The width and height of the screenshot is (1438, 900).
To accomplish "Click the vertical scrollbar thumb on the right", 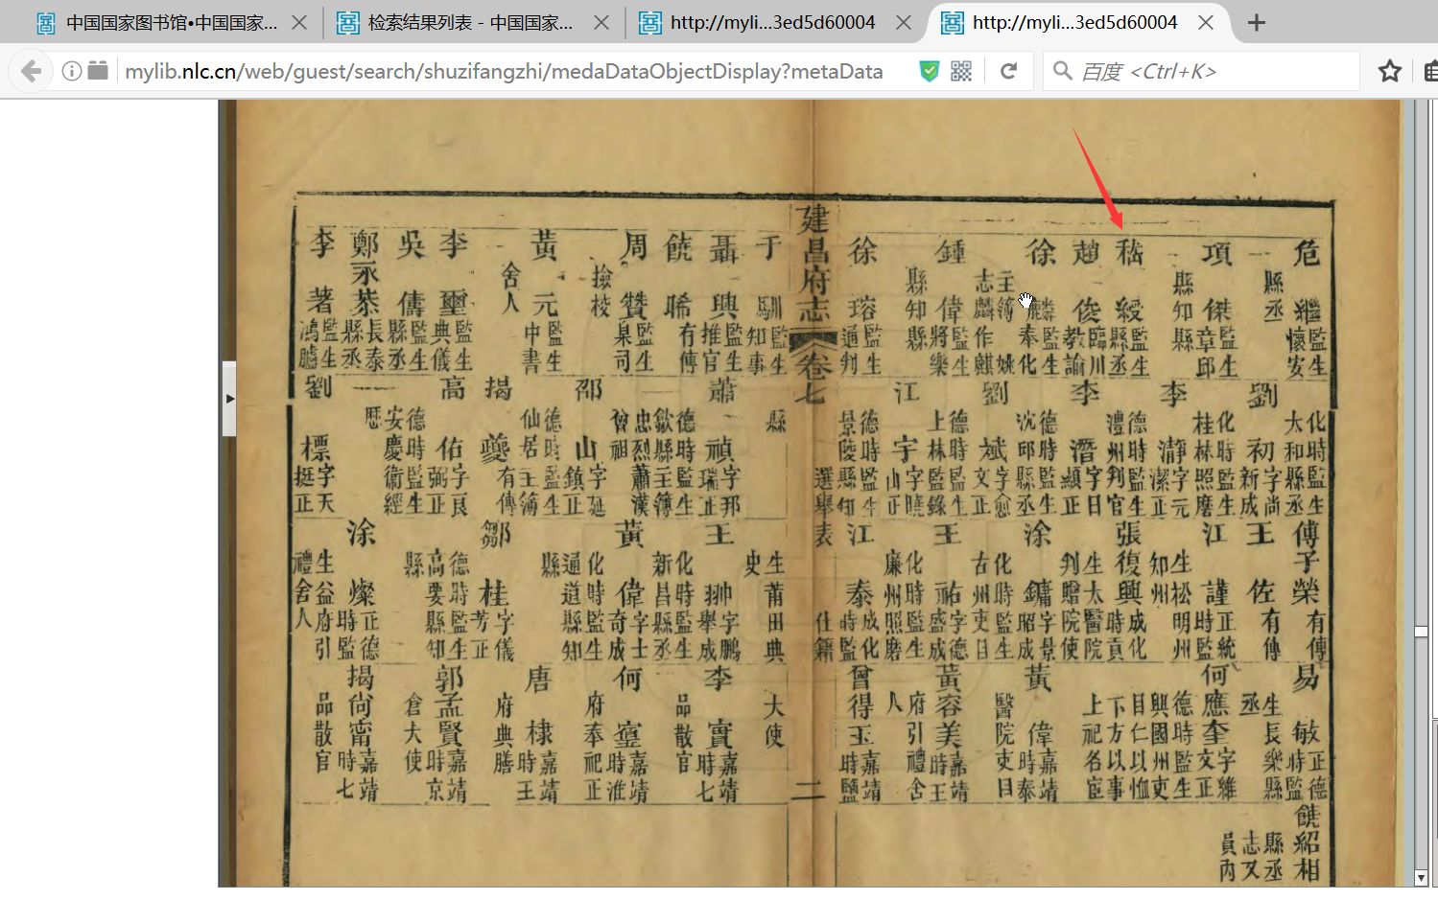I will [1422, 631].
